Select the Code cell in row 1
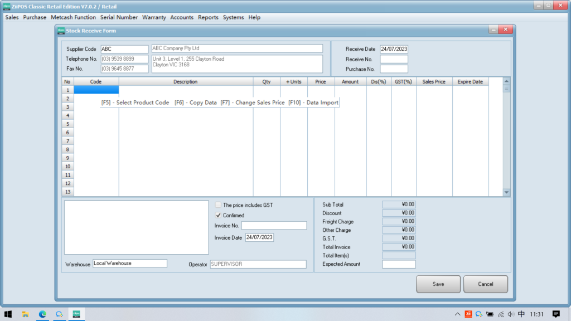The height and width of the screenshot is (321, 571). coord(96,90)
